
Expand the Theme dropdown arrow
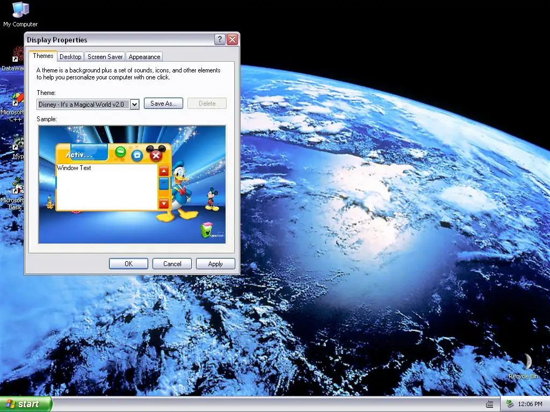(134, 105)
